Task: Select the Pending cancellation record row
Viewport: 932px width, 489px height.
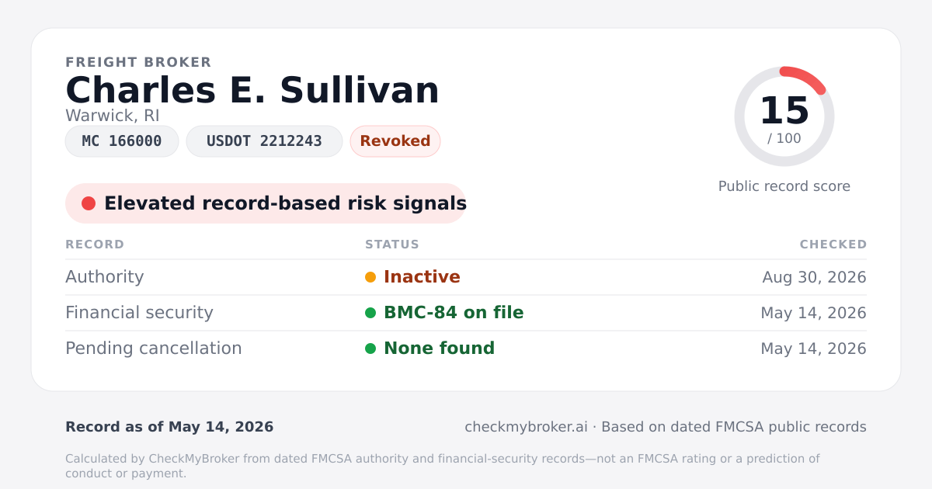Action: (466, 349)
